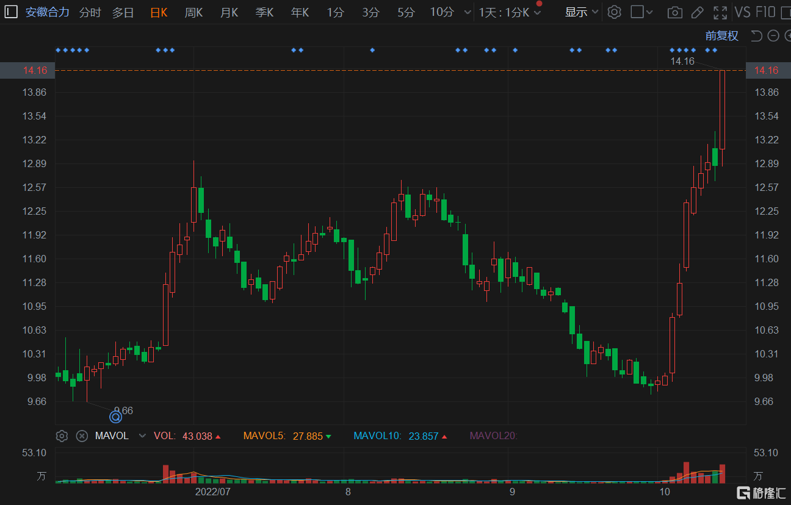Click the 2022/07 date axis label
The height and width of the screenshot is (505, 791).
coord(212,492)
